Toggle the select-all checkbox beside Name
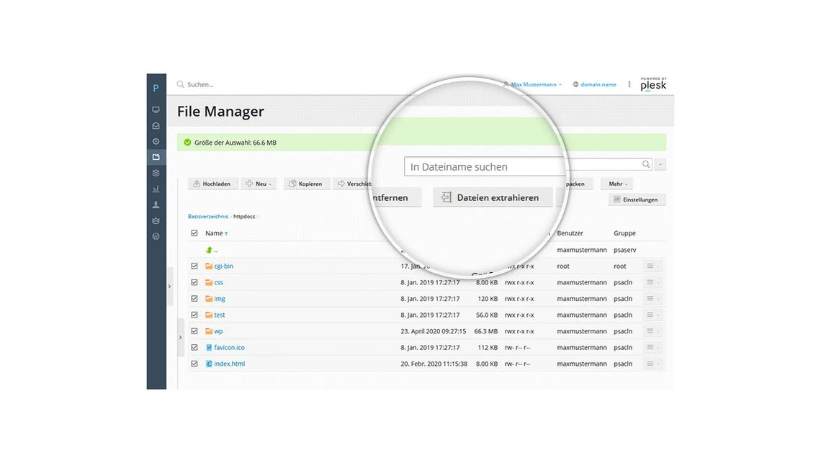 point(194,233)
